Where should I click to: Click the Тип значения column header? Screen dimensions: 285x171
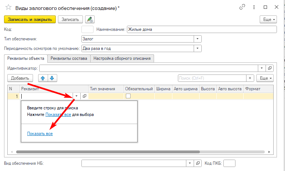click(x=106, y=89)
